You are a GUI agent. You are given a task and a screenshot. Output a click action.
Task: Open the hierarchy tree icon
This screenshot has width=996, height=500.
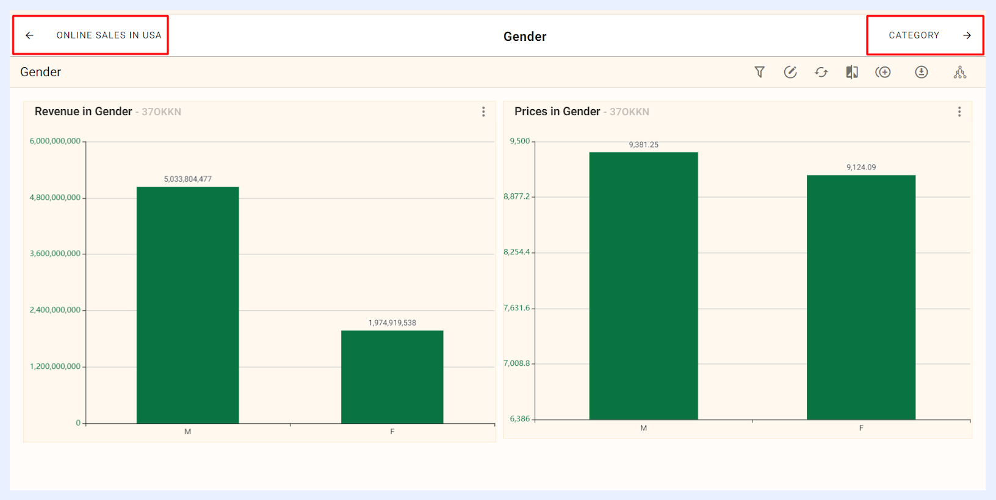pos(960,73)
